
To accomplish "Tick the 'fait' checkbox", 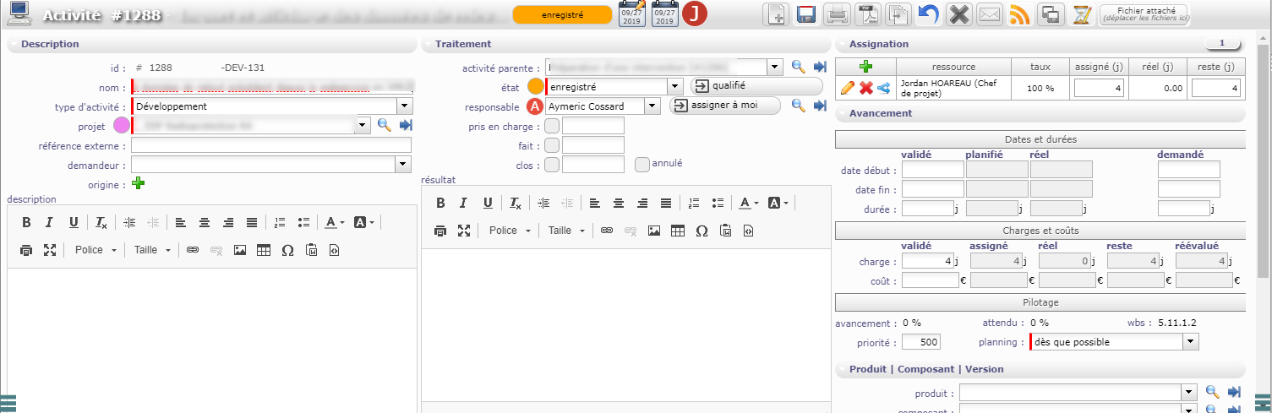I will [x=552, y=145].
